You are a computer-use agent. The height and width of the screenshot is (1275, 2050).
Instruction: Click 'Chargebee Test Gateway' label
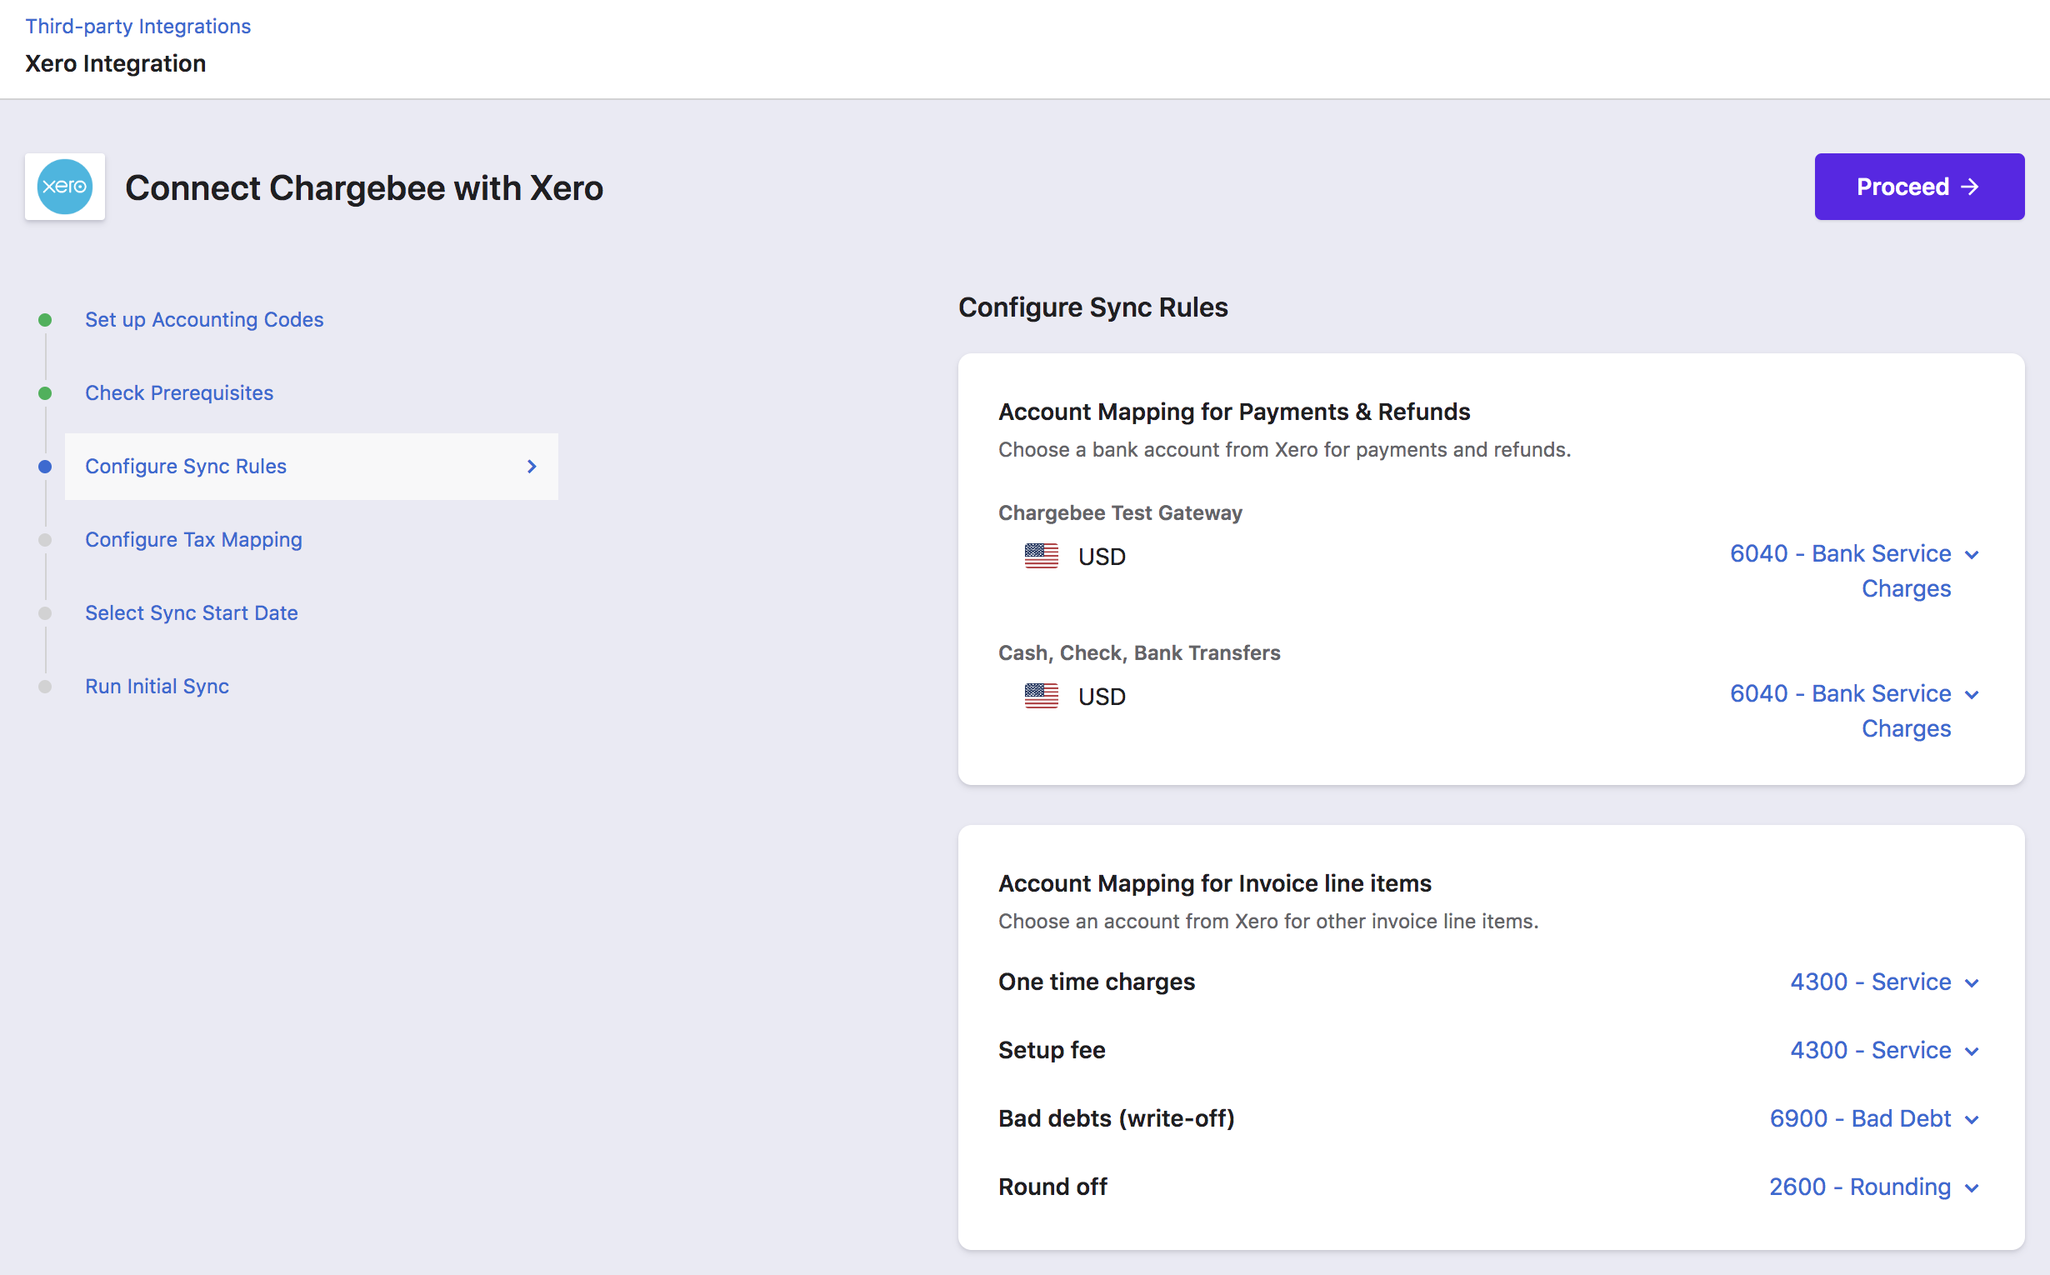1120,512
